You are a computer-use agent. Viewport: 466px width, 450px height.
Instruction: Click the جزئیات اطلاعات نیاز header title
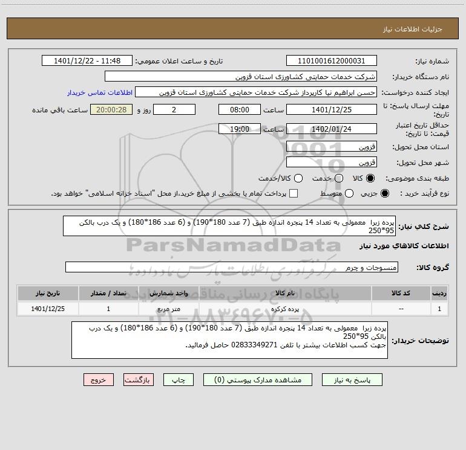click(x=413, y=29)
